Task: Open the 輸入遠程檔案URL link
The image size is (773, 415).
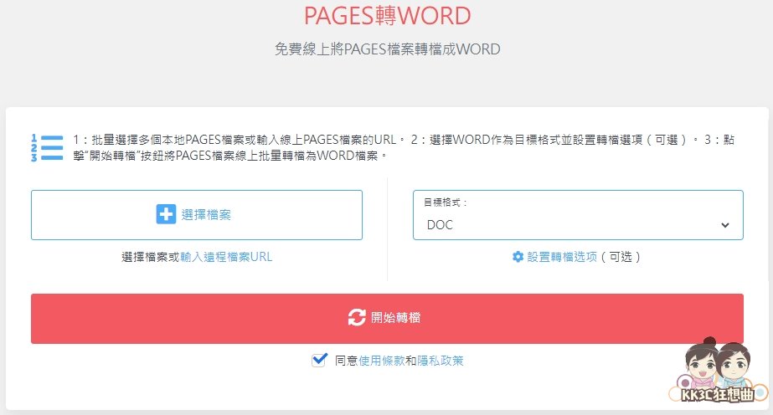Action: coord(226,257)
